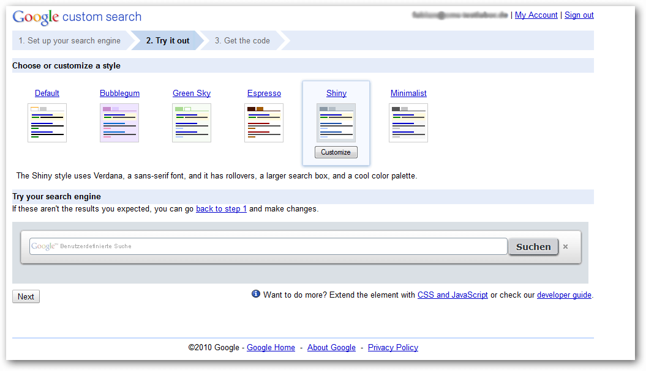Open the developer guide link

564,295
